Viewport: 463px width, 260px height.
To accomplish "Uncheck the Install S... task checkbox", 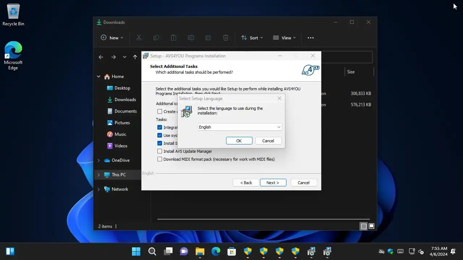I will click(x=160, y=143).
